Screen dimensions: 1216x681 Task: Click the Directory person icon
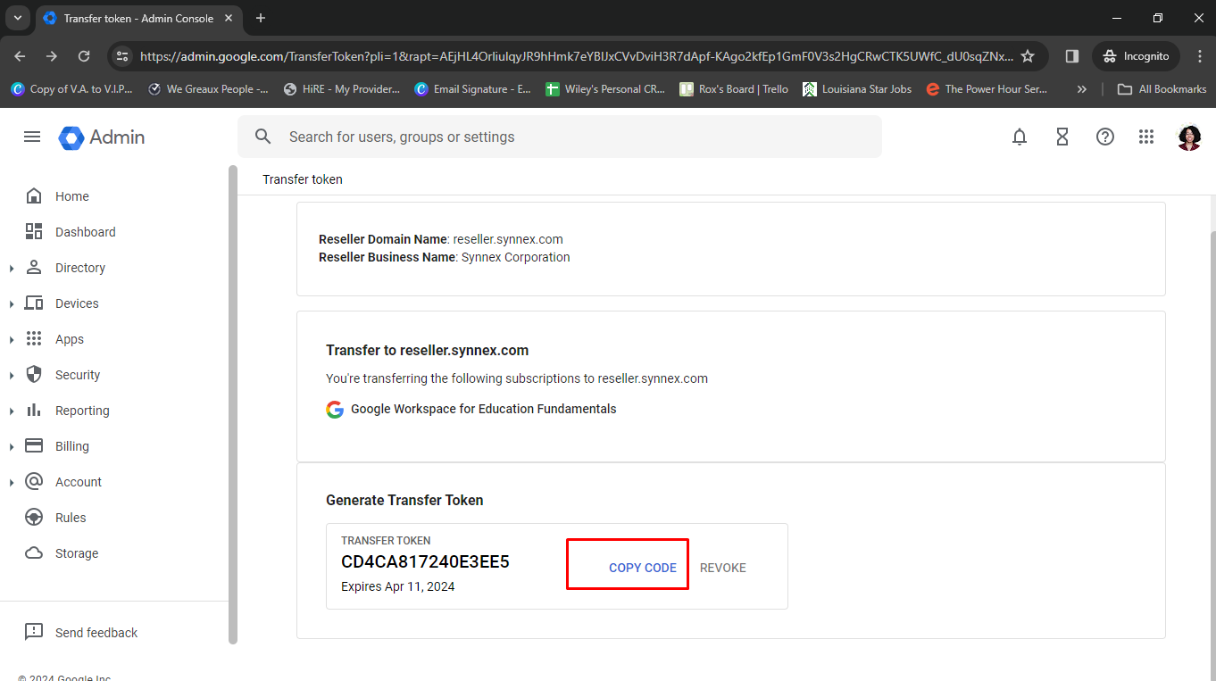click(x=34, y=268)
